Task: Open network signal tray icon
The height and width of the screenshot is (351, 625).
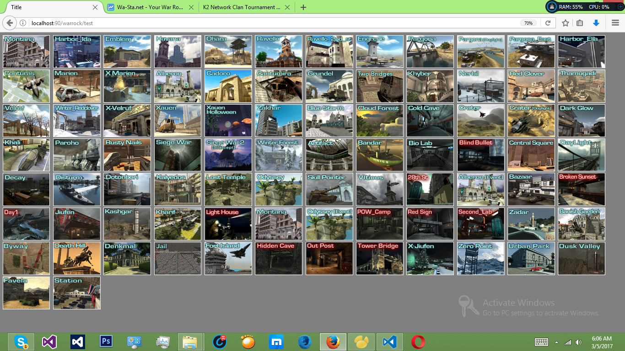Action: click(568, 342)
